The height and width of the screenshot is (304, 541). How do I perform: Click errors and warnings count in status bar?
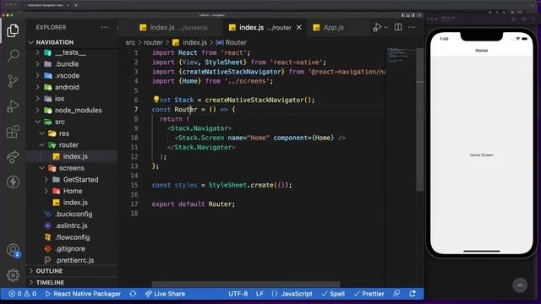[23, 294]
